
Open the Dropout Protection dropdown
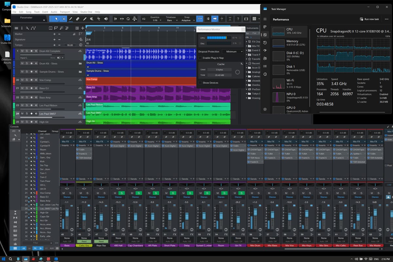pos(233,51)
